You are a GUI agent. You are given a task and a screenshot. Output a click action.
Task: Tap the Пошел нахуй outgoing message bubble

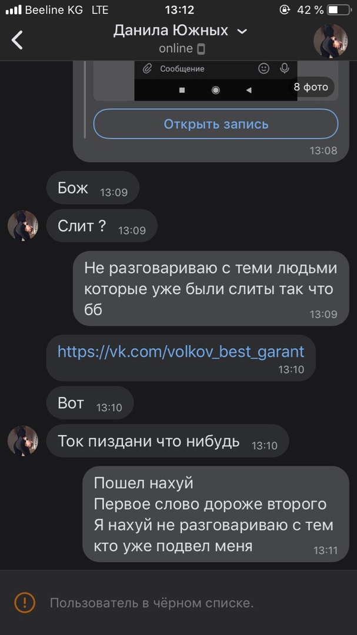click(216, 514)
